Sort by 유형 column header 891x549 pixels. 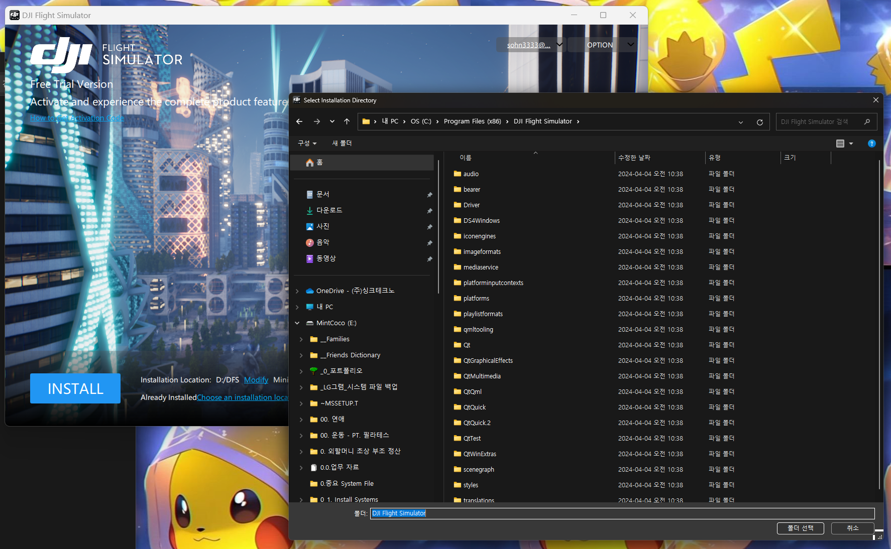(714, 158)
